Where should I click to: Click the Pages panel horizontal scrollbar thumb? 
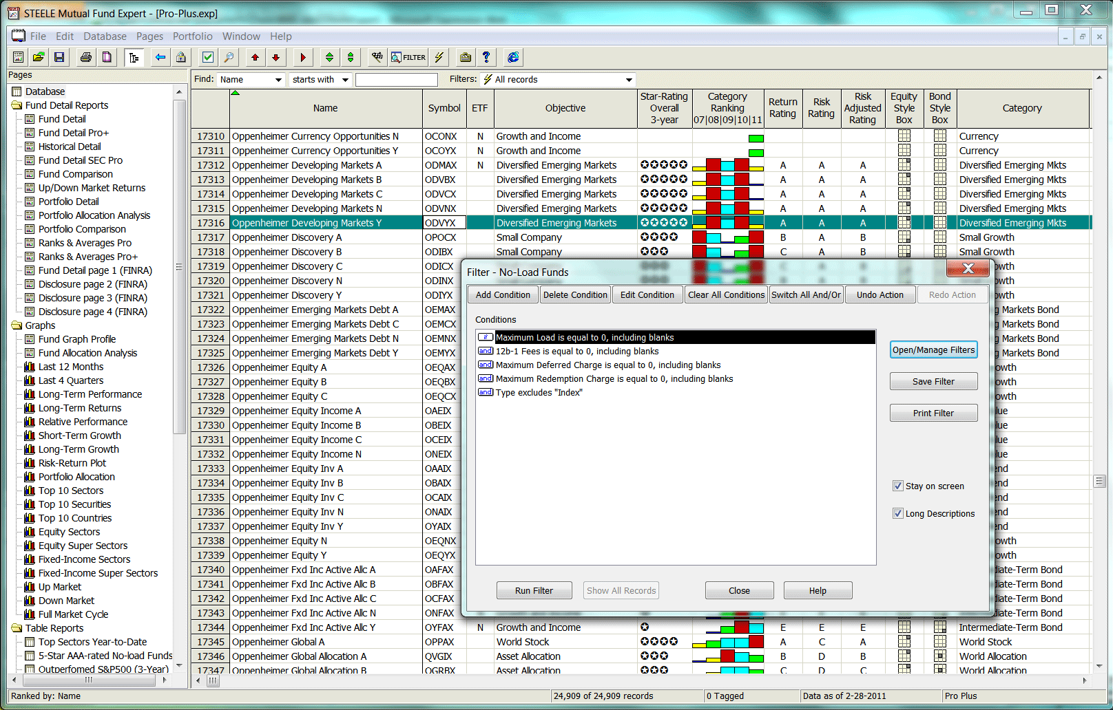click(x=88, y=680)
